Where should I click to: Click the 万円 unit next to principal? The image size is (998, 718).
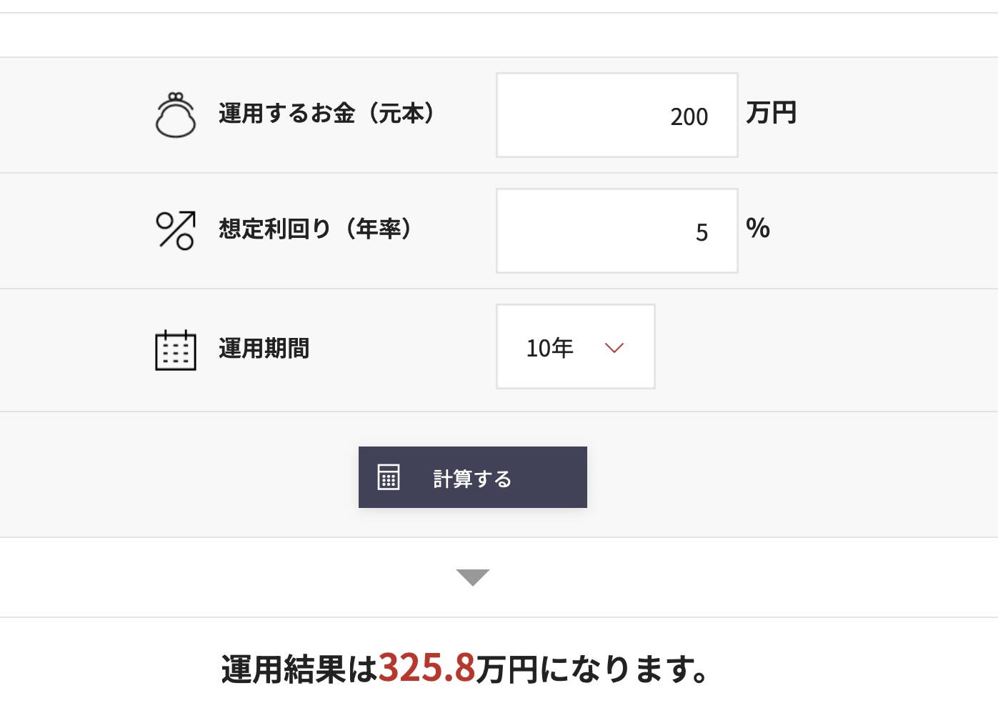pyautogui.click(x=771, y=114)
